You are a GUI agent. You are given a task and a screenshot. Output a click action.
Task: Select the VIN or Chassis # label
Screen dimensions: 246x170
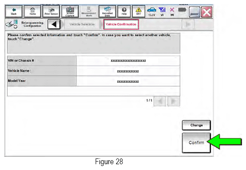pyautogui.click(x=42, y=61)
